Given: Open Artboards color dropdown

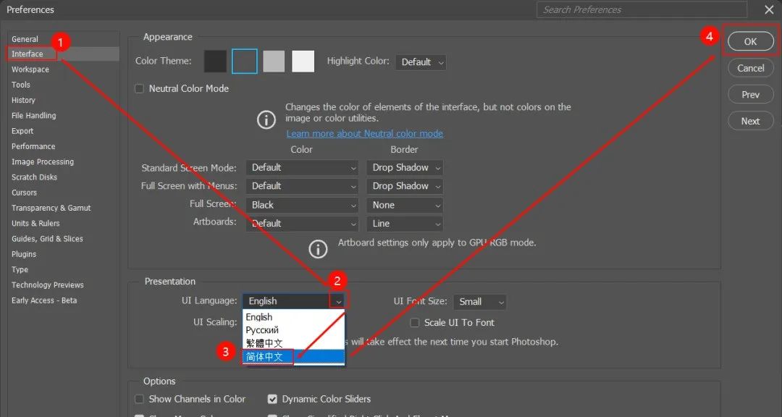Looking at the screenshot, I should point(302,224).
